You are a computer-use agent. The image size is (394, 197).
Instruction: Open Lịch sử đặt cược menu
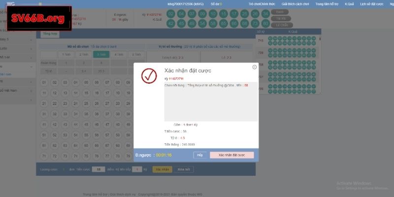pos(372,3)
